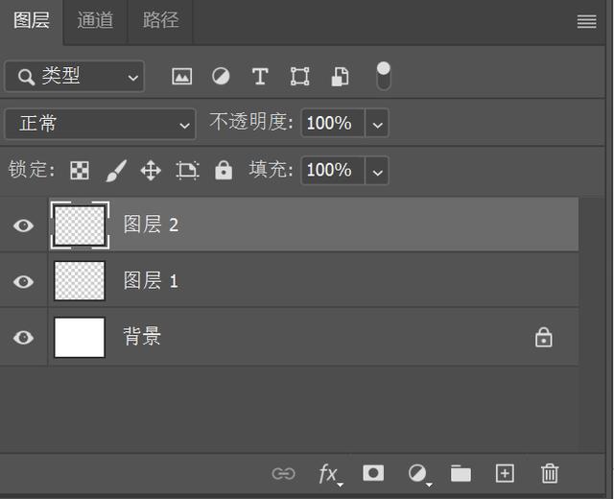Image resolution: width=614 pixels, height=499 pixels.
Task: Delete layer with trash icon
Action: [550, 473]
